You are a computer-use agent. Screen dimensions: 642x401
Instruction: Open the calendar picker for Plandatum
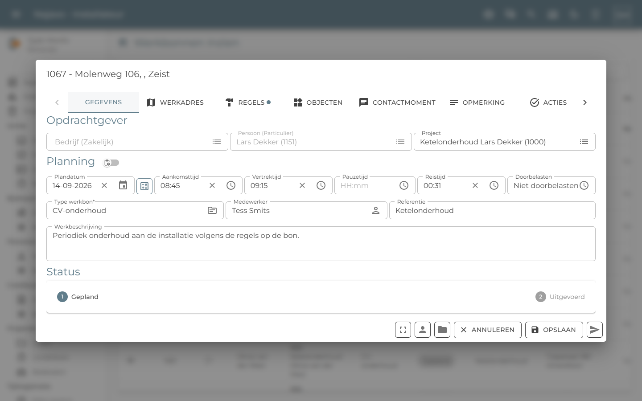(123, 185)
